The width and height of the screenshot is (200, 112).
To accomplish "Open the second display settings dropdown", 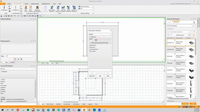I will [x=87, y=9].
